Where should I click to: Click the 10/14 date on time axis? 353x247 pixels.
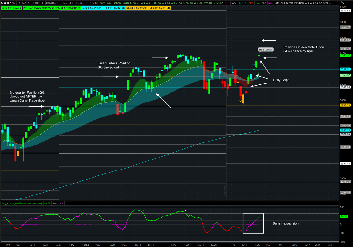coord(85,245)
